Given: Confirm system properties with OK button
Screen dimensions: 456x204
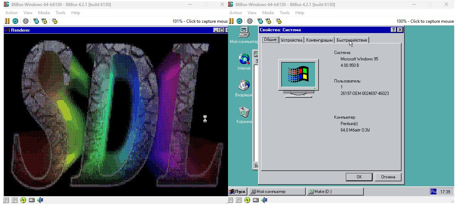Looking at the screenshot, I should (x=359, y=177).
